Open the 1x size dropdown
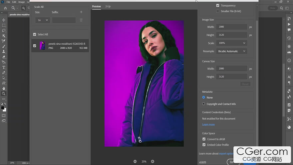The width and height of the screenshot is (293, 165). [43, 20]
